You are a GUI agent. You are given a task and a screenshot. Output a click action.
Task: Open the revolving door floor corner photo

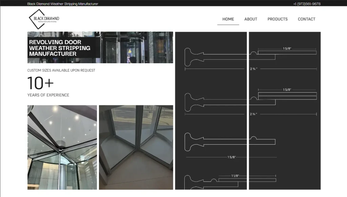click(136, 147)
